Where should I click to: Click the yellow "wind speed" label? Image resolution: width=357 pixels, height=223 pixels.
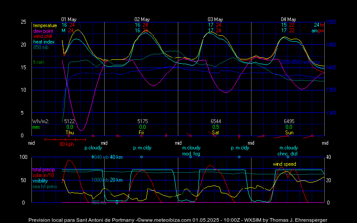(x=285, y=164)
